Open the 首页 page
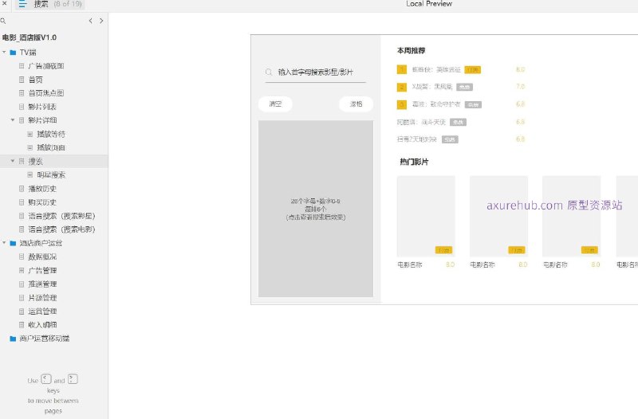Image resolution: width=638 pixels, height=419 pixels. click(35, 80)
